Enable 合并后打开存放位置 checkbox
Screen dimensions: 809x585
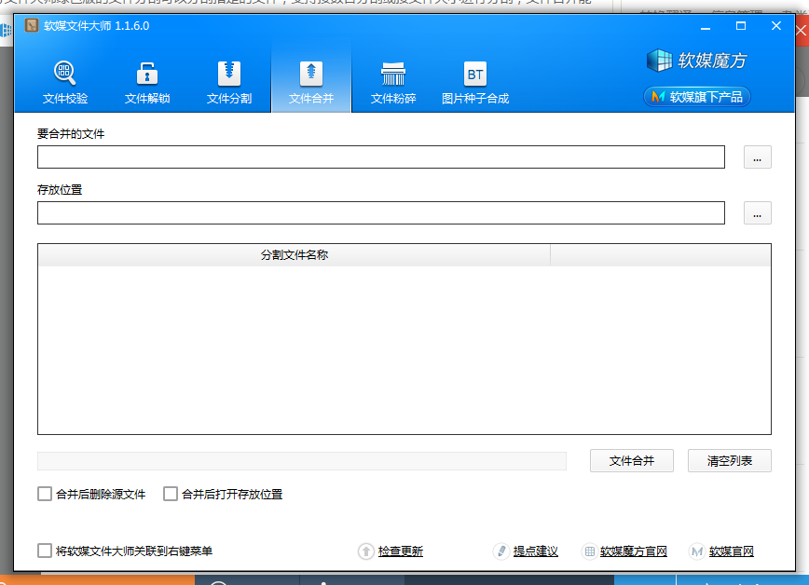(171, 495)
